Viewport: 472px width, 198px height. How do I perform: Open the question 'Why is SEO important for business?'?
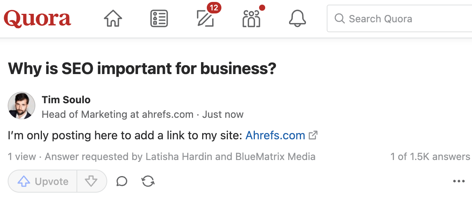(142, 69)
